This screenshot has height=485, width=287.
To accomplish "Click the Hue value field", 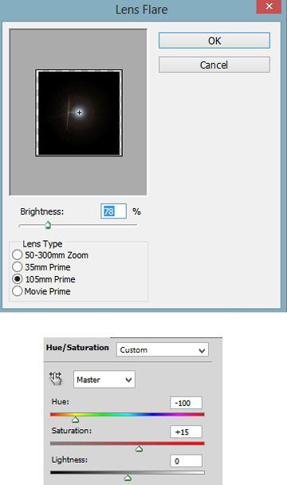I will (186, 403).
